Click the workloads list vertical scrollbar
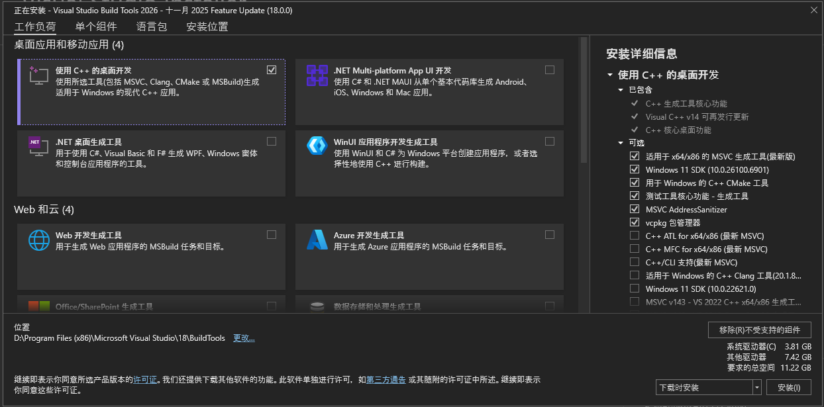Image resolution: width=824 pixels, height=407 pixels. point(584,99)
